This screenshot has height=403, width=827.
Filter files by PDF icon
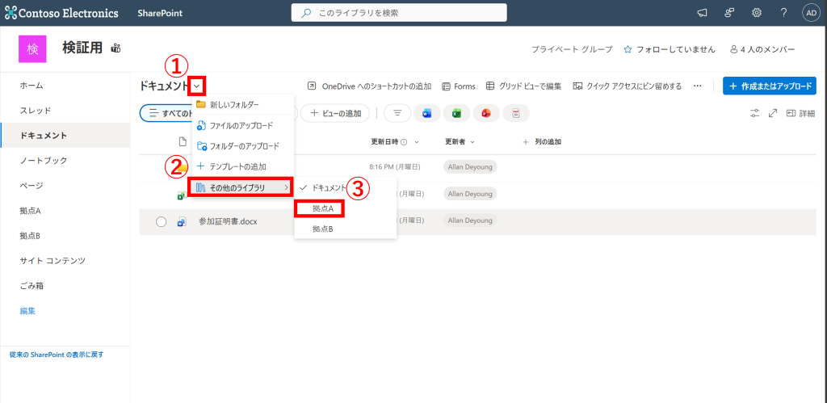coord(515,113)
